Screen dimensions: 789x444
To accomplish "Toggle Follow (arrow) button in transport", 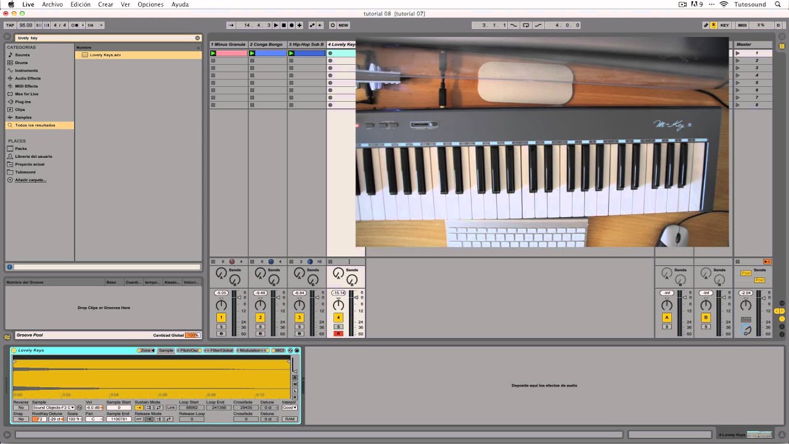I will tap(231, 25).
